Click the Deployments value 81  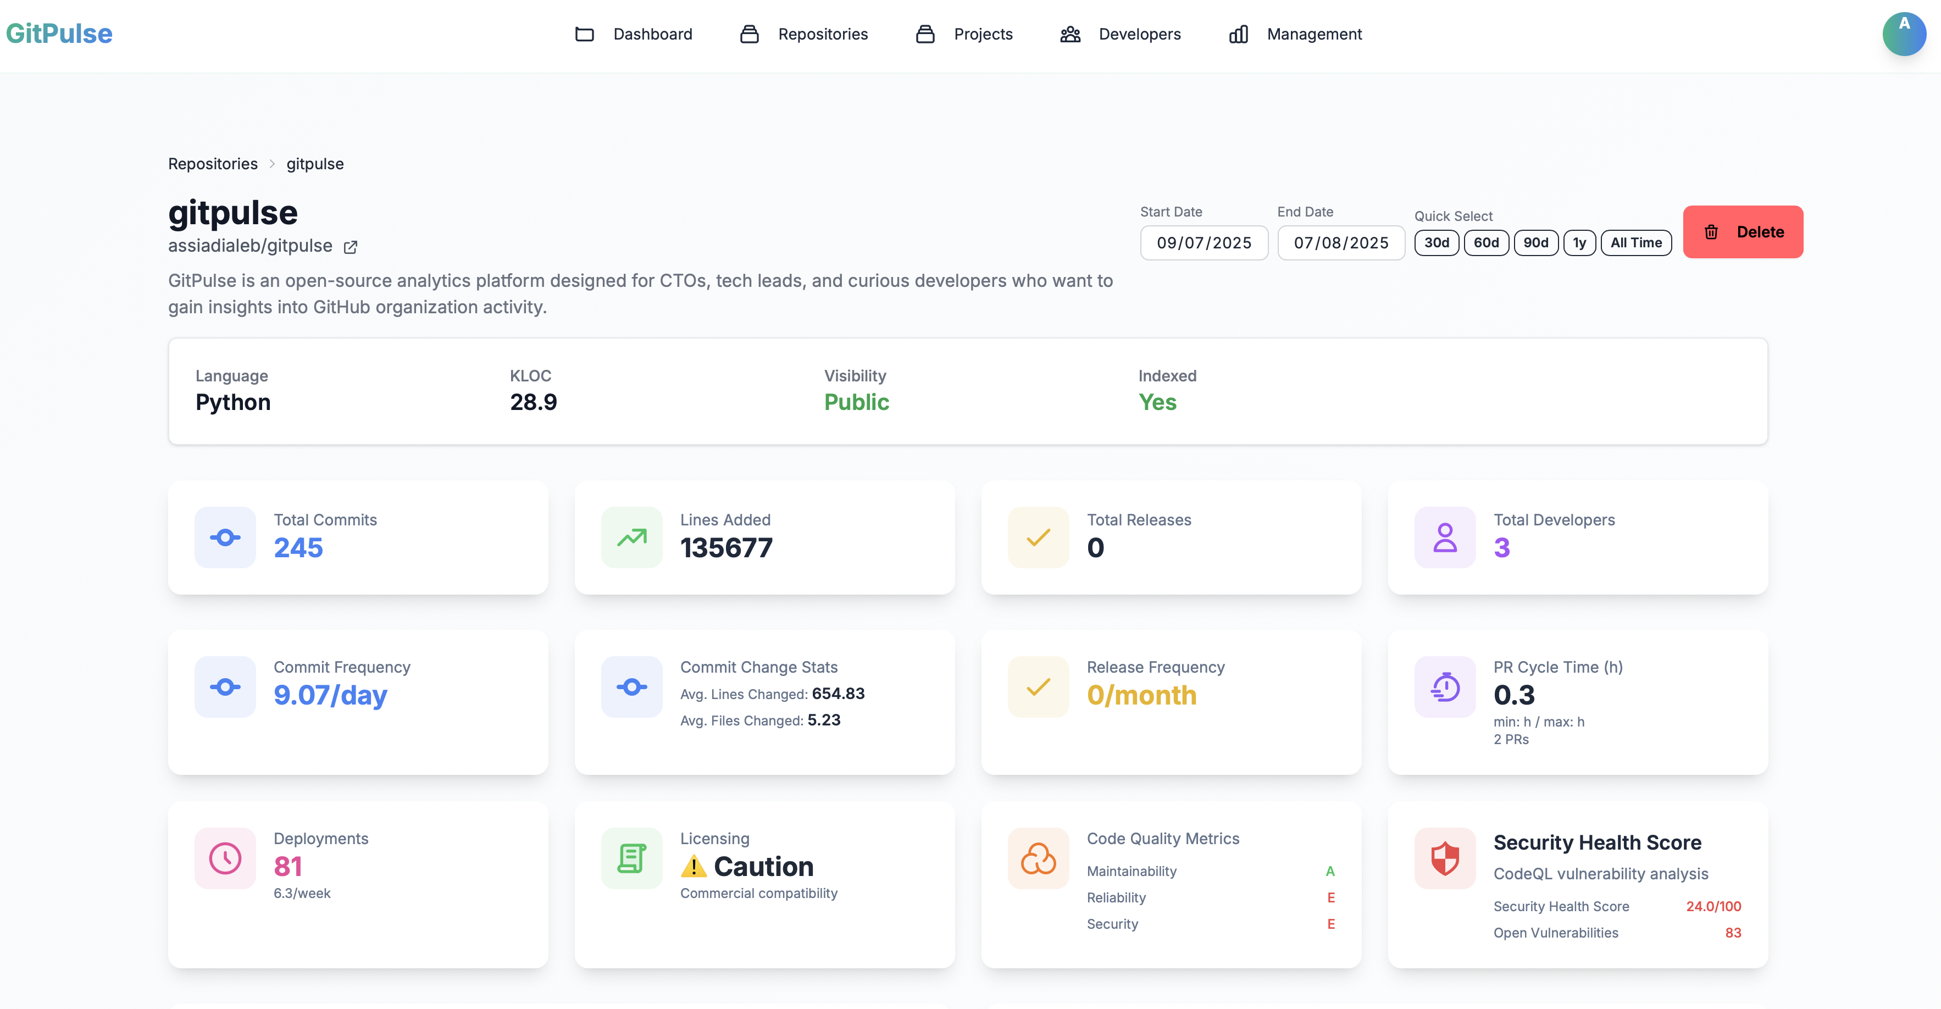288,867
